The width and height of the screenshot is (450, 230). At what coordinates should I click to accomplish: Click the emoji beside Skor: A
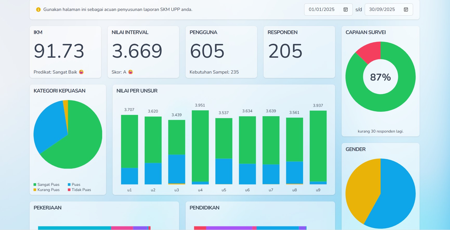[131, 72]
